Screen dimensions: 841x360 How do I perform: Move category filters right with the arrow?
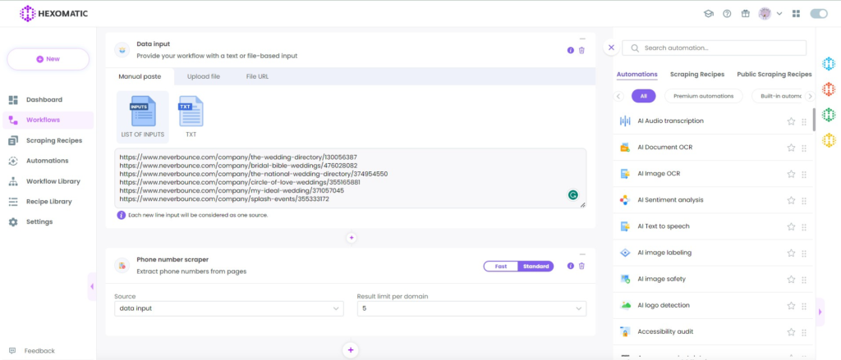pyautogui.click(x=811, y=97)
